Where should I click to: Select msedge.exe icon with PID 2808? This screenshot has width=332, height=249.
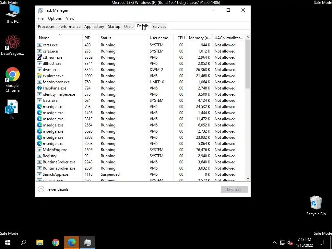click(x=39, y=137)
